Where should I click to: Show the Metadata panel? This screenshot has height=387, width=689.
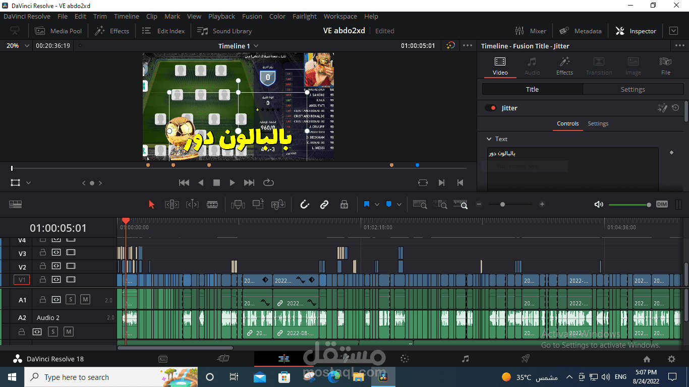[x=581, y=31]
